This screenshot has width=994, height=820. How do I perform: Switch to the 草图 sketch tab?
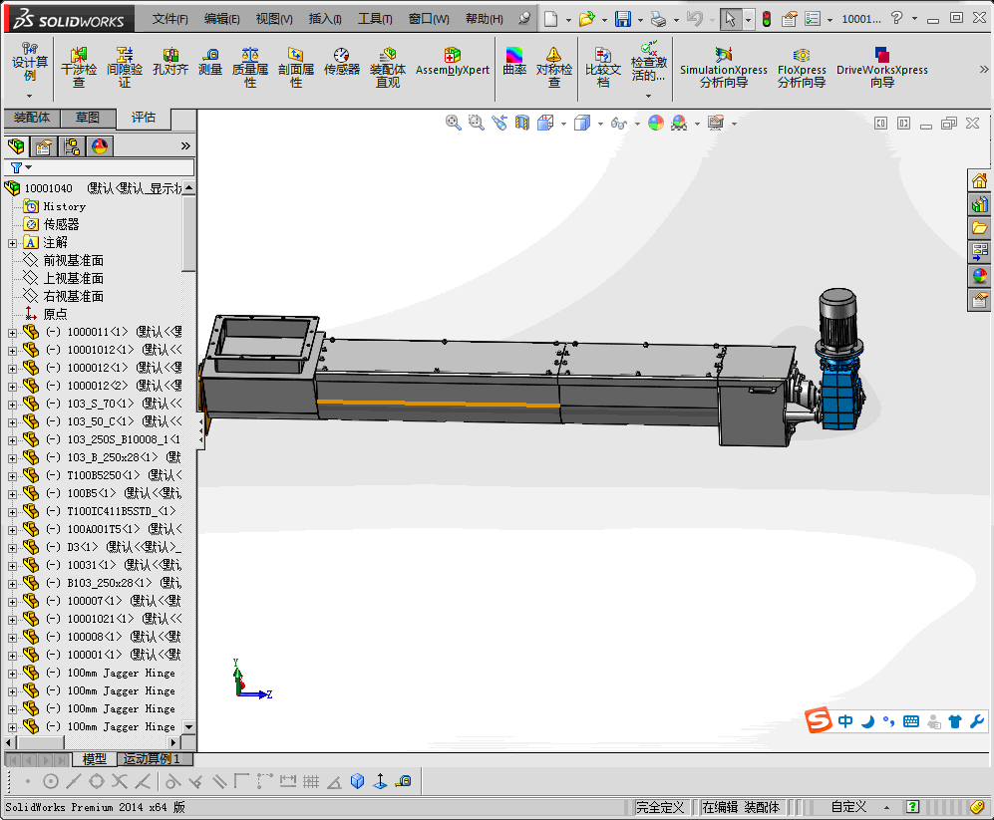(88, 118)
